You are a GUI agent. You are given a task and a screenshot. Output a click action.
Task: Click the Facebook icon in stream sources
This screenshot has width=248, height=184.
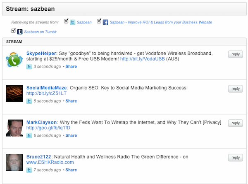pos(105,22)
